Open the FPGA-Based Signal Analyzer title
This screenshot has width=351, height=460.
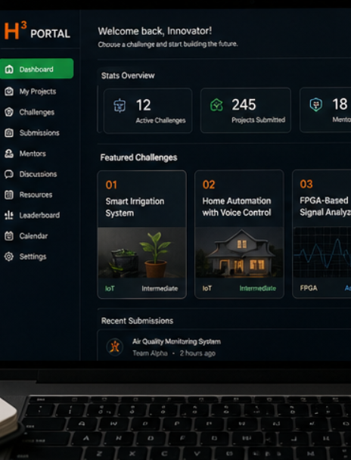tap(325, 207)
